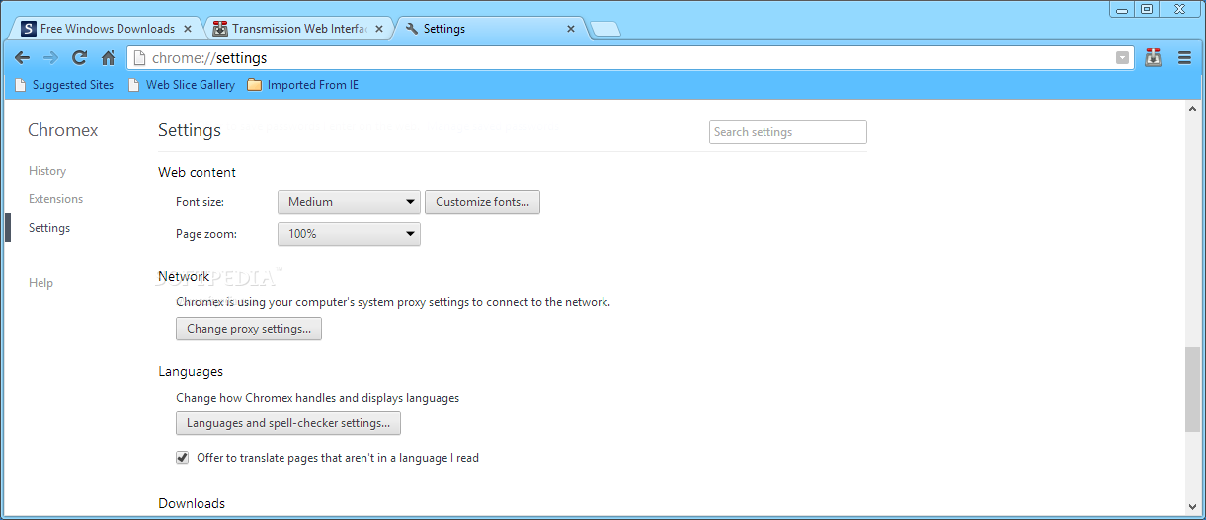
Task: Click the Settings page heading
Action: click(190, 130)
